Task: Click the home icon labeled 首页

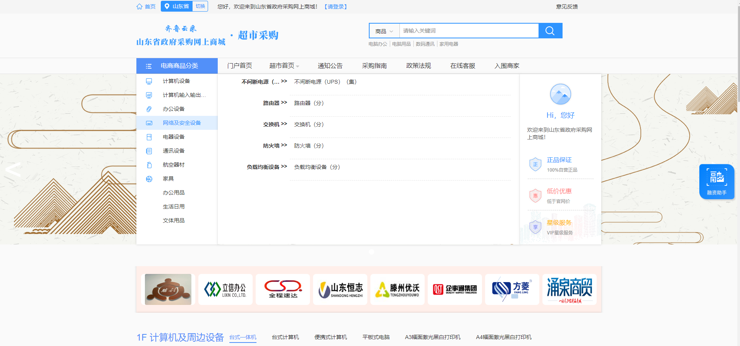Action: [x=139, y=7]
